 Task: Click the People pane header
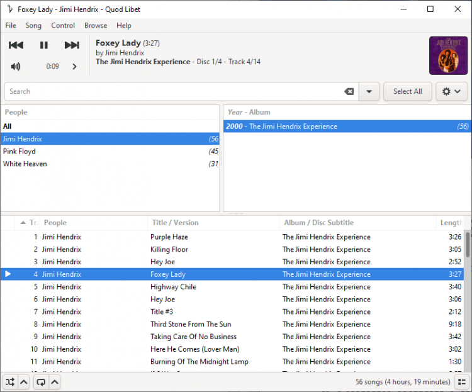click(x=110, y=112)
